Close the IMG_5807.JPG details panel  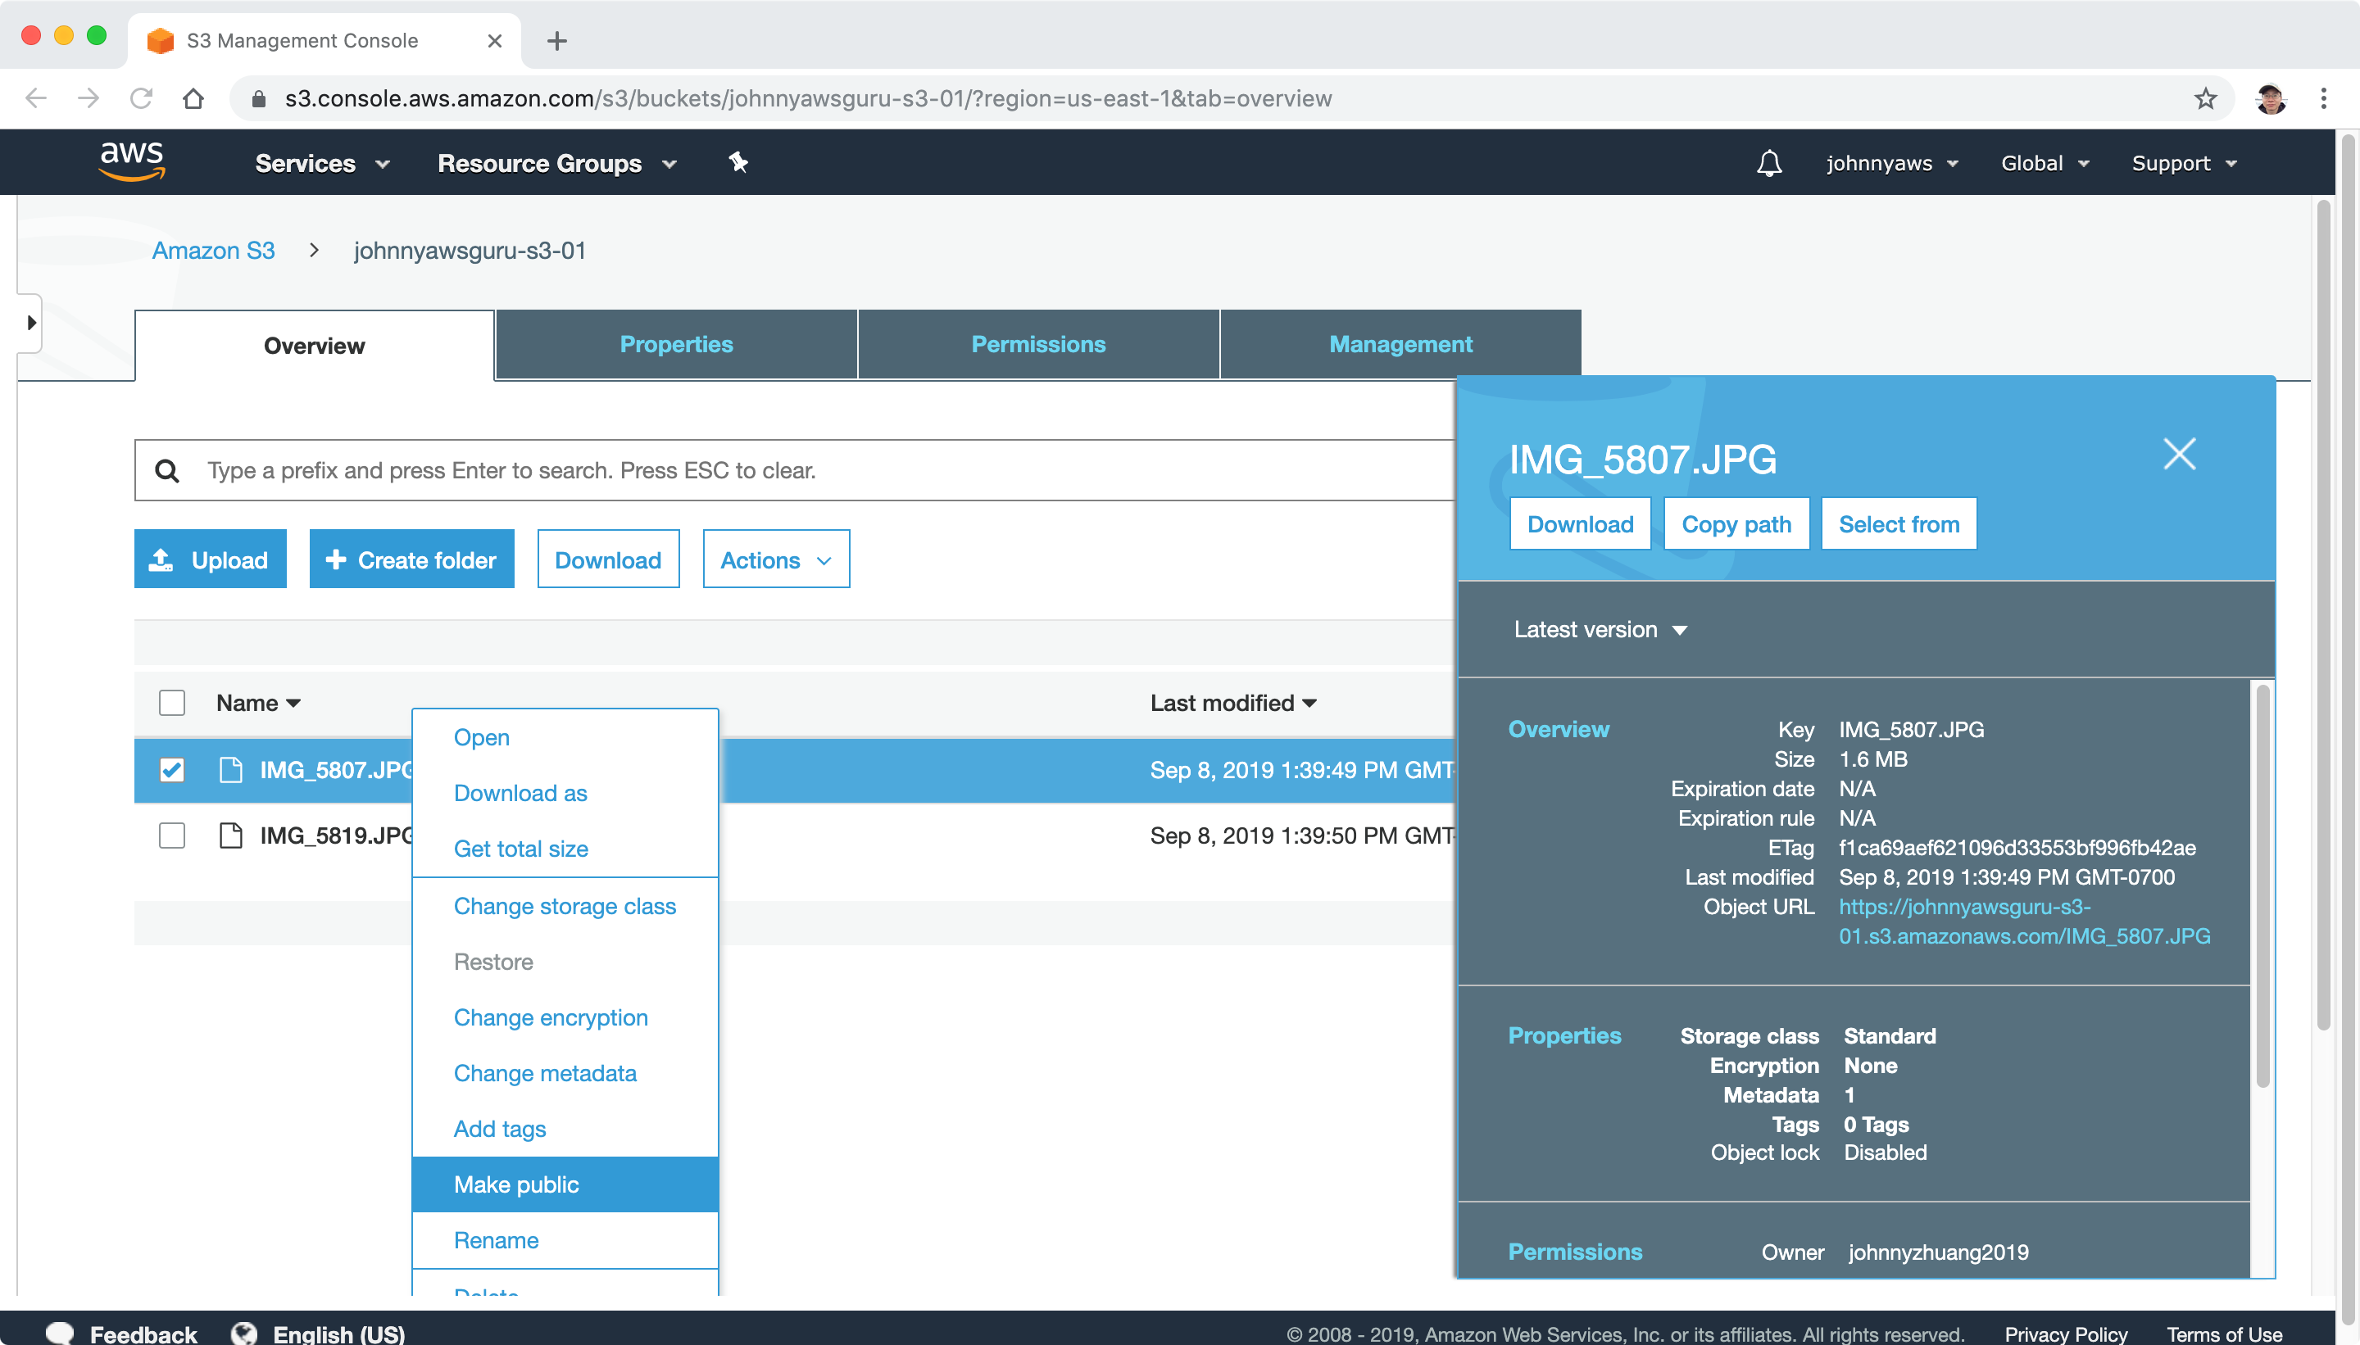(x=2179, y=454)
